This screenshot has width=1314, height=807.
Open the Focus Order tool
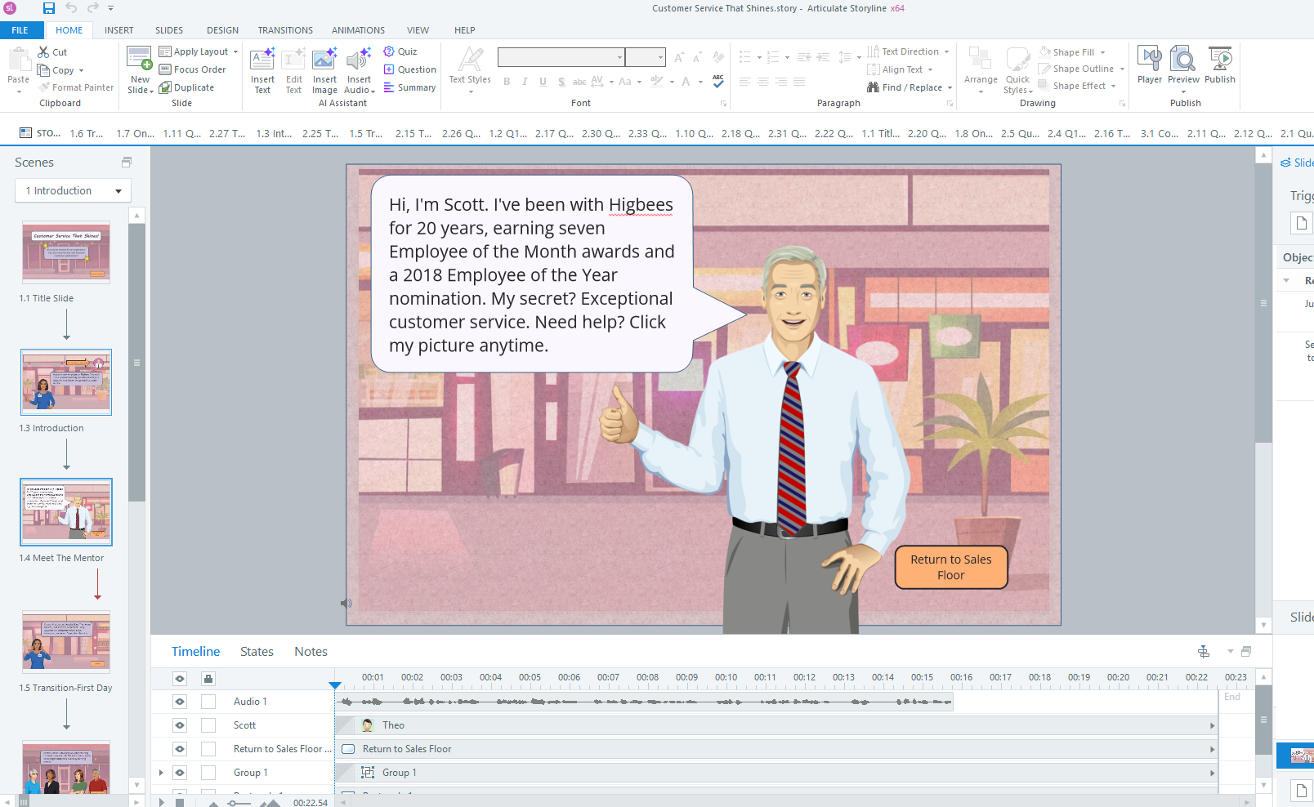click(x=193, y=69)
